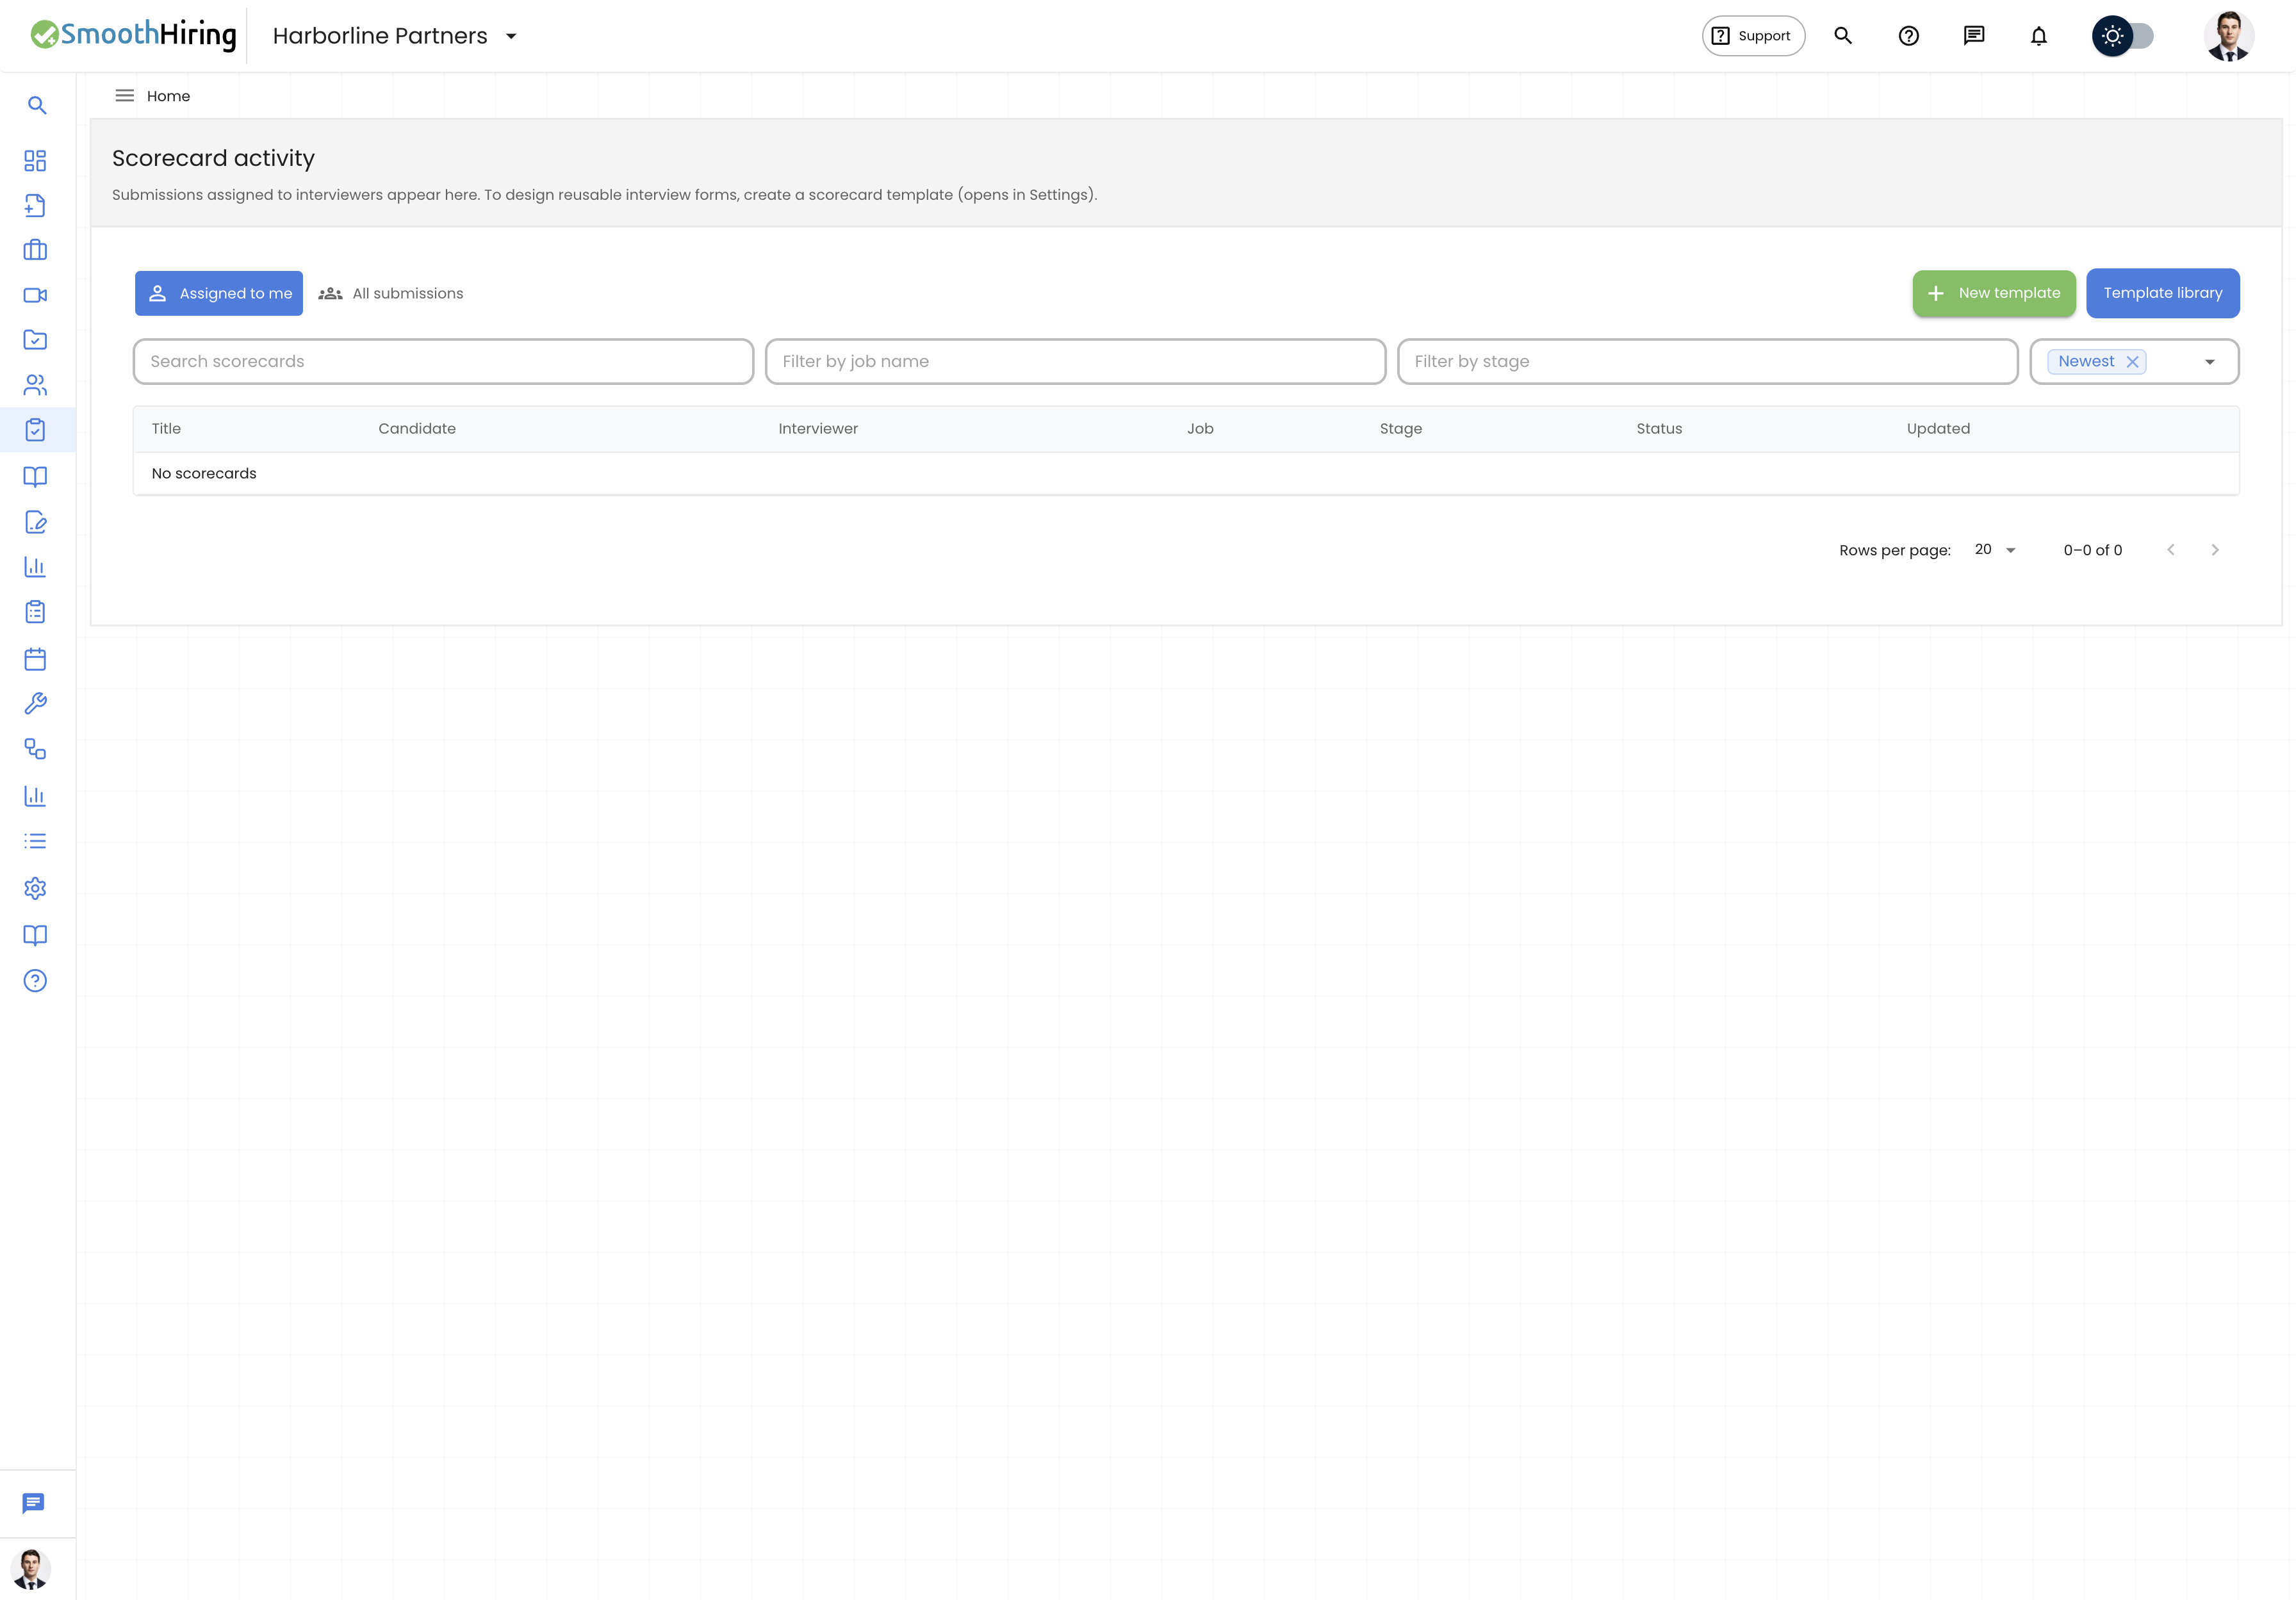The width and height of the screenshot is (2296, 1600).
Task: Open the workflow connected-squares sidebar icon
Action: 35,749
